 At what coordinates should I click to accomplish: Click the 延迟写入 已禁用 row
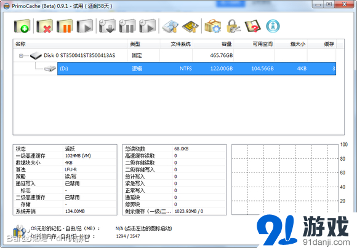pyautogui.click(x=65, y=184)
